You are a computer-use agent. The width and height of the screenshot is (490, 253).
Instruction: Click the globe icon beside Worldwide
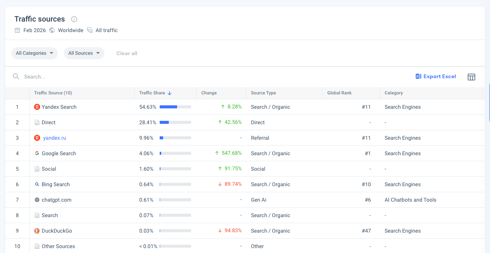click(x=52, y=30)
